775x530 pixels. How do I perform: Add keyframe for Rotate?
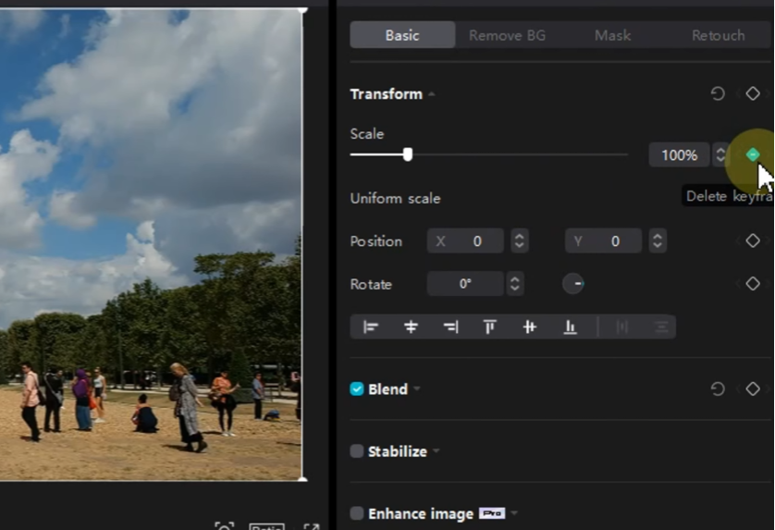753,284
